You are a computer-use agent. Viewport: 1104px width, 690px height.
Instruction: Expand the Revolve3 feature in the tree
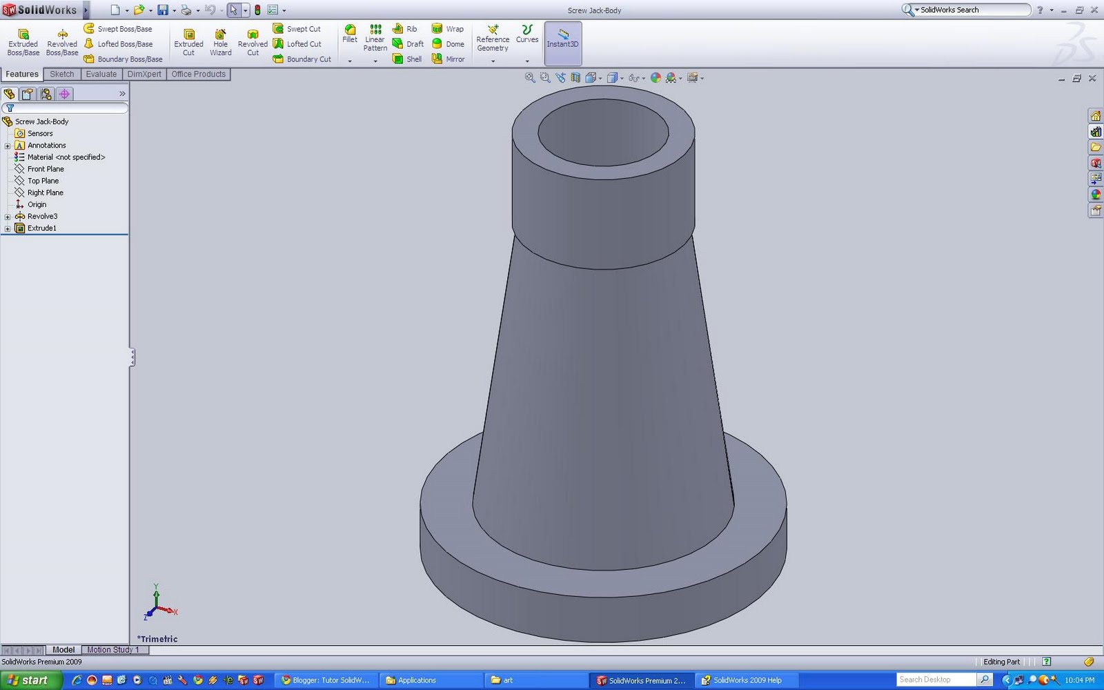point(7,216)
